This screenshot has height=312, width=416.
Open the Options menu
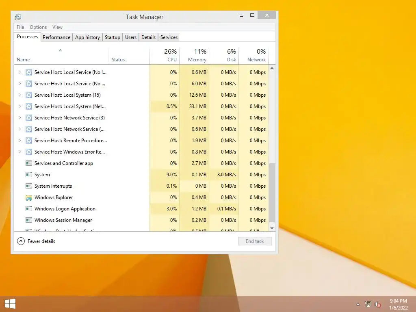click(38, 27)
